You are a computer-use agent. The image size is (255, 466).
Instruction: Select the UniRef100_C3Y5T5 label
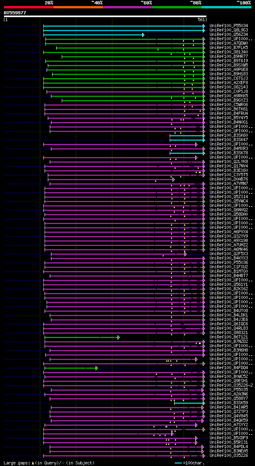pos(229,175)
